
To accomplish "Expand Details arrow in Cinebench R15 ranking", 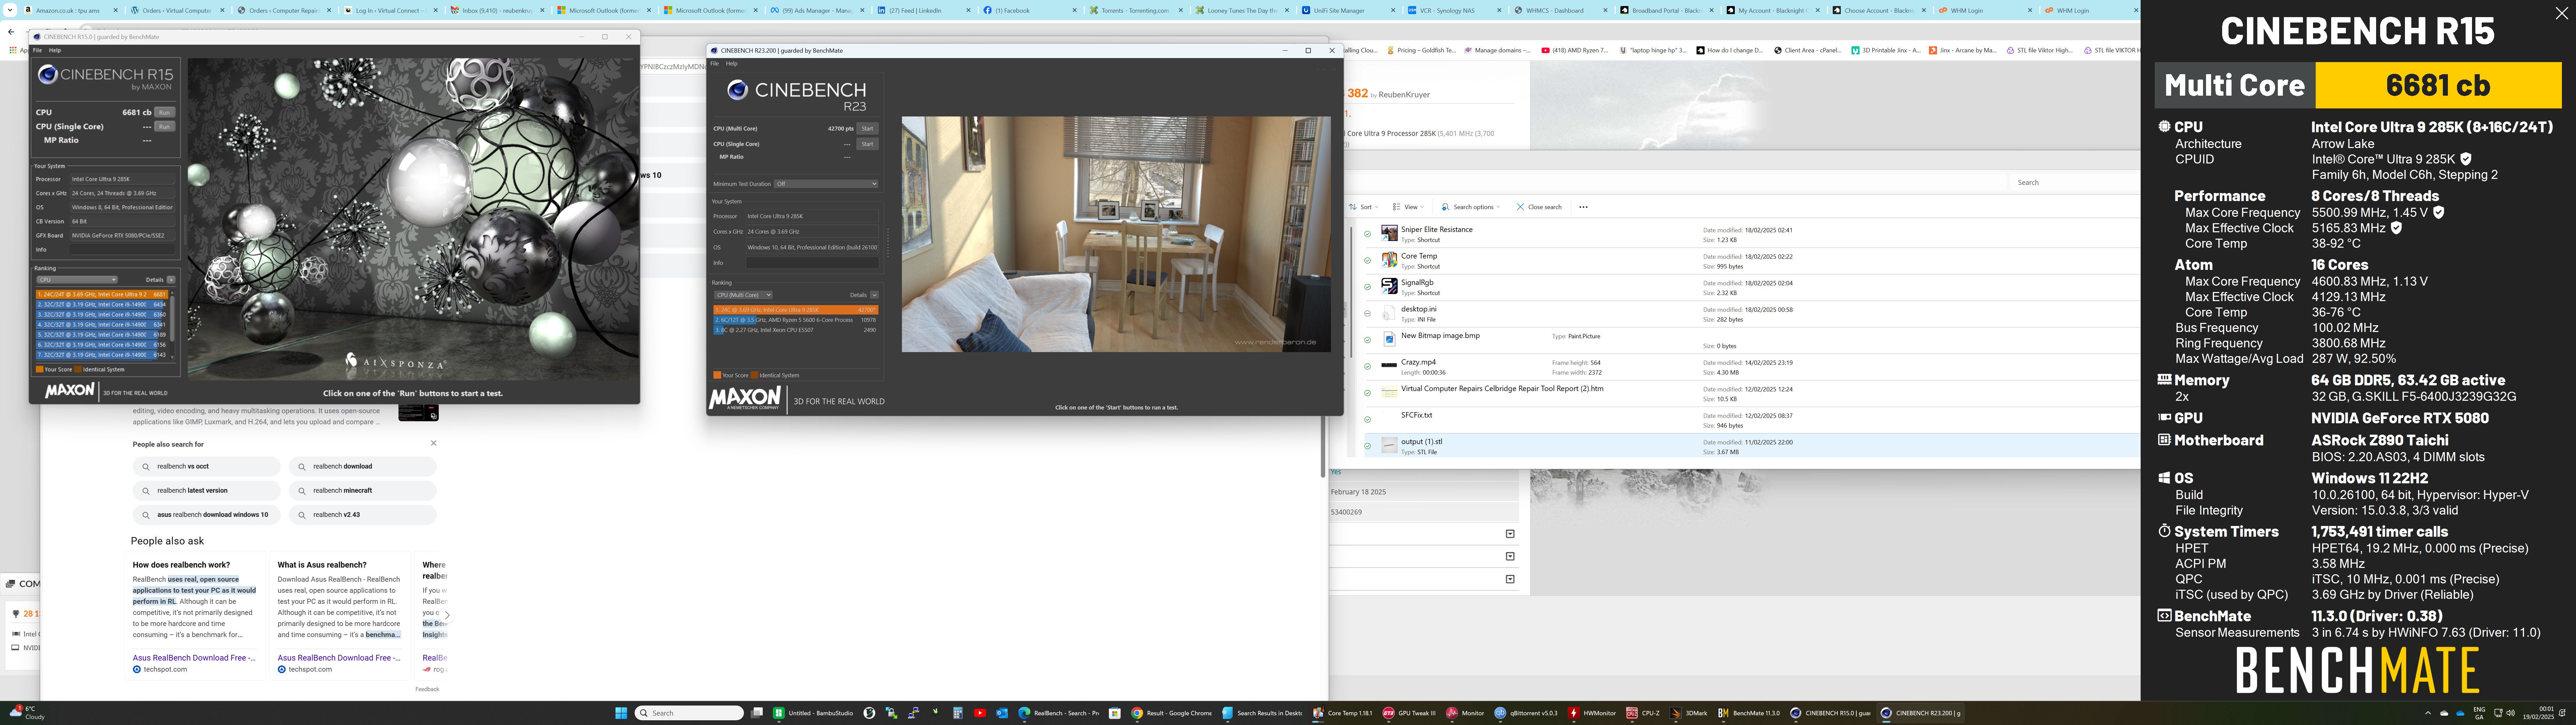I will (171, 279).
